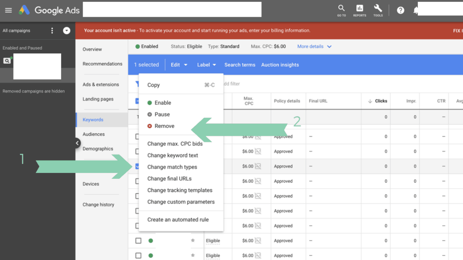Screen dimensions: 463x260
Task: Click the top search input field
Action: (x=172, y=9)
